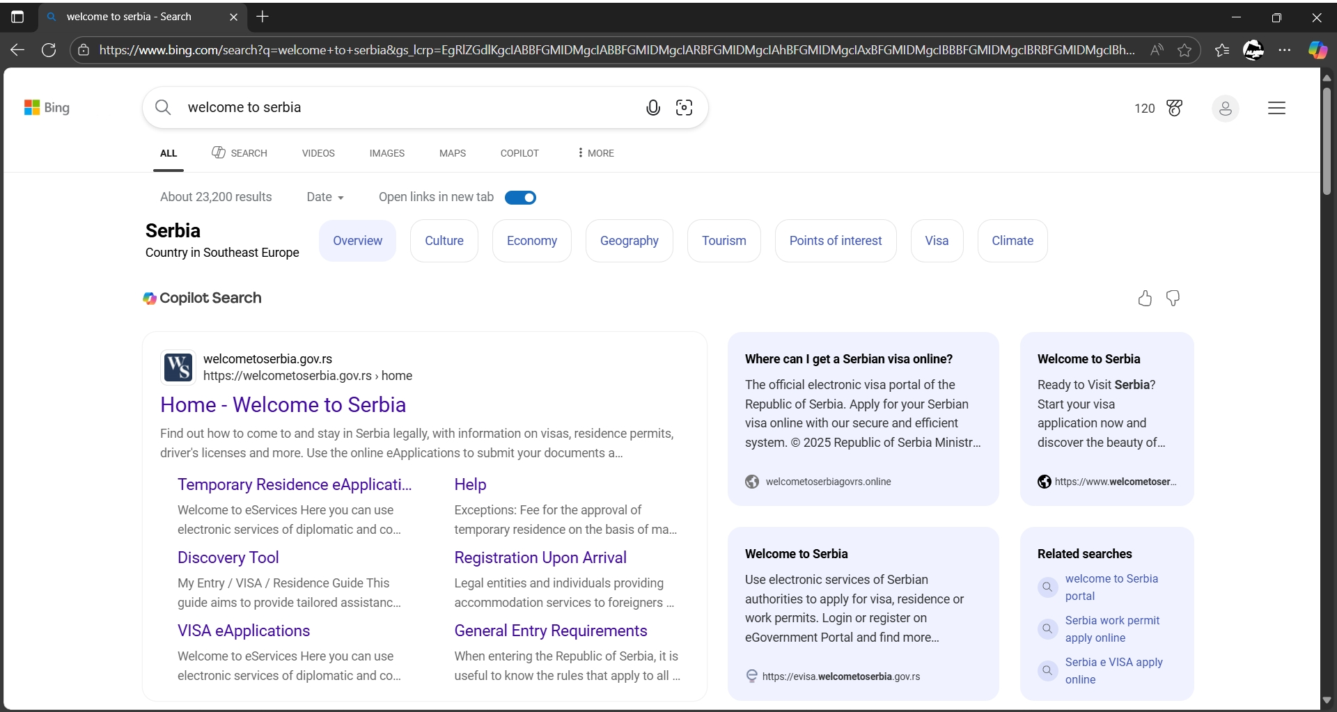Click the thumbs down feedback icon
1337x712 pixels.
click(x=1173, y=299)
